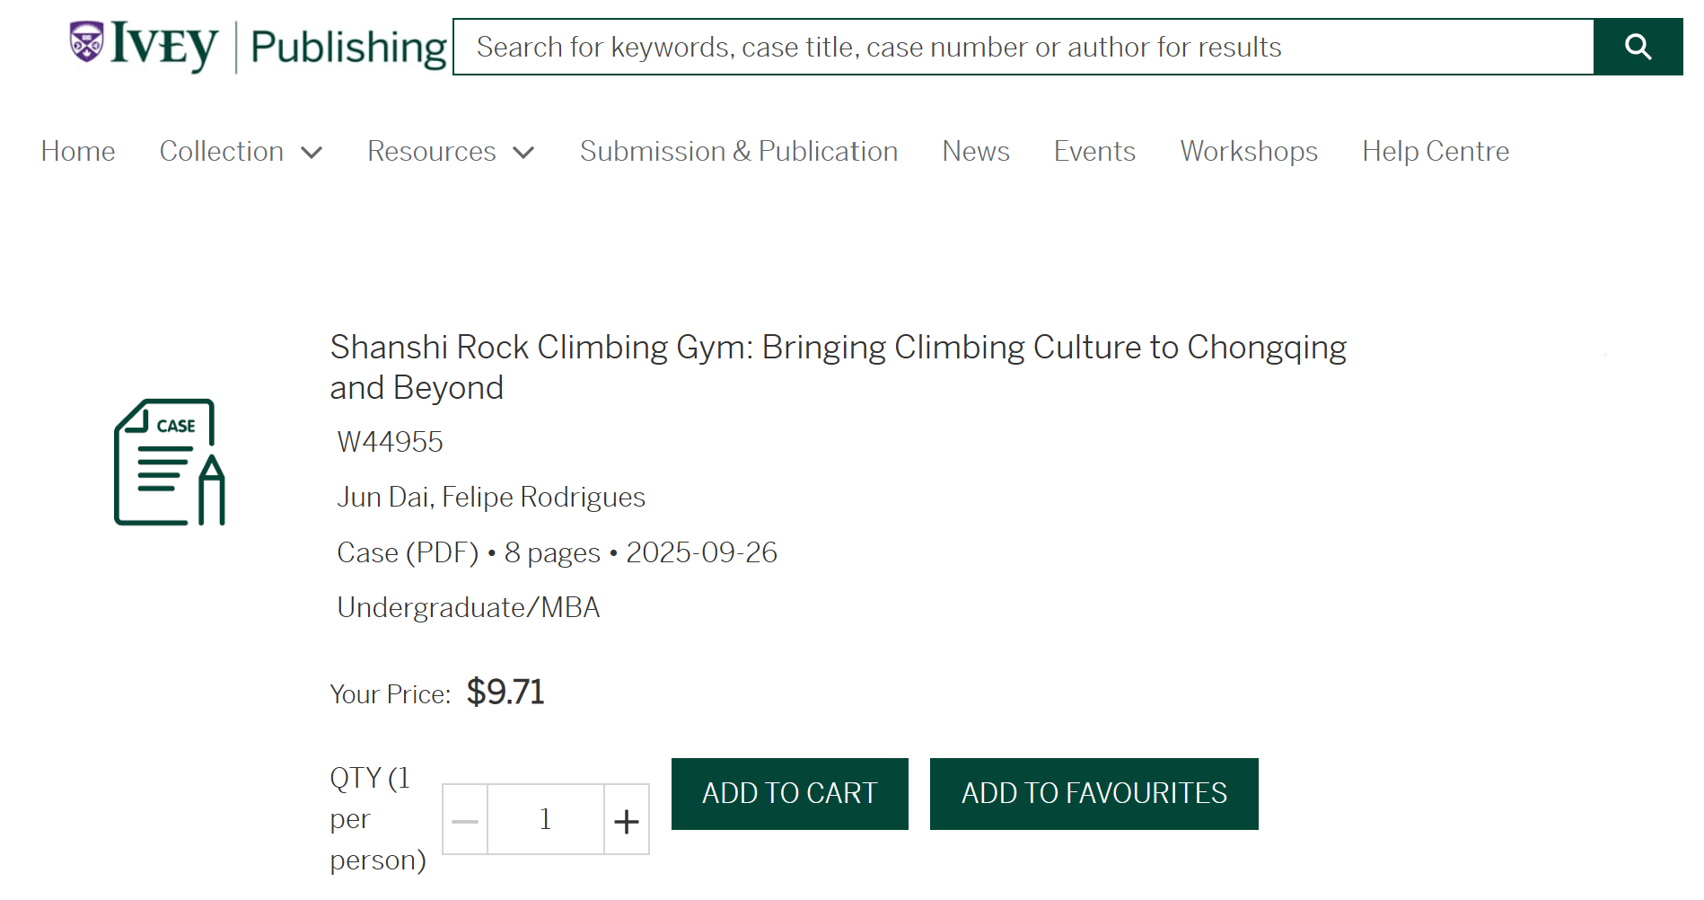Navigate to Events
The height and width of the screenshot is (900, 1704).
pos(1094,152)
